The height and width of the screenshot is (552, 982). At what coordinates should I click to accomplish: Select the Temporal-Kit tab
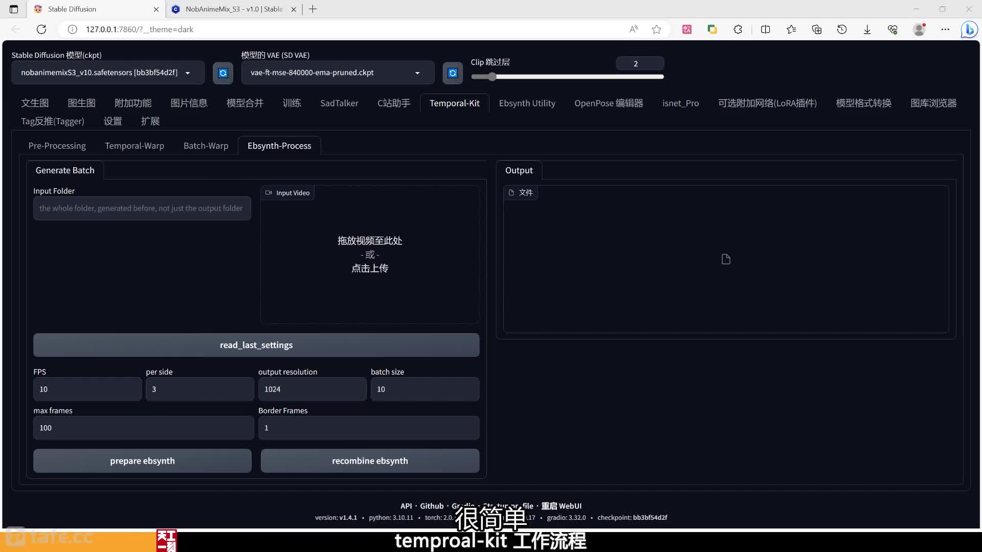point(454,103)
